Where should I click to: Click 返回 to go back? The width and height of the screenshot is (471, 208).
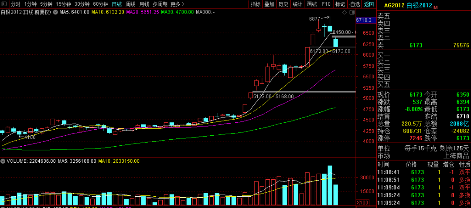coord(369,4)
